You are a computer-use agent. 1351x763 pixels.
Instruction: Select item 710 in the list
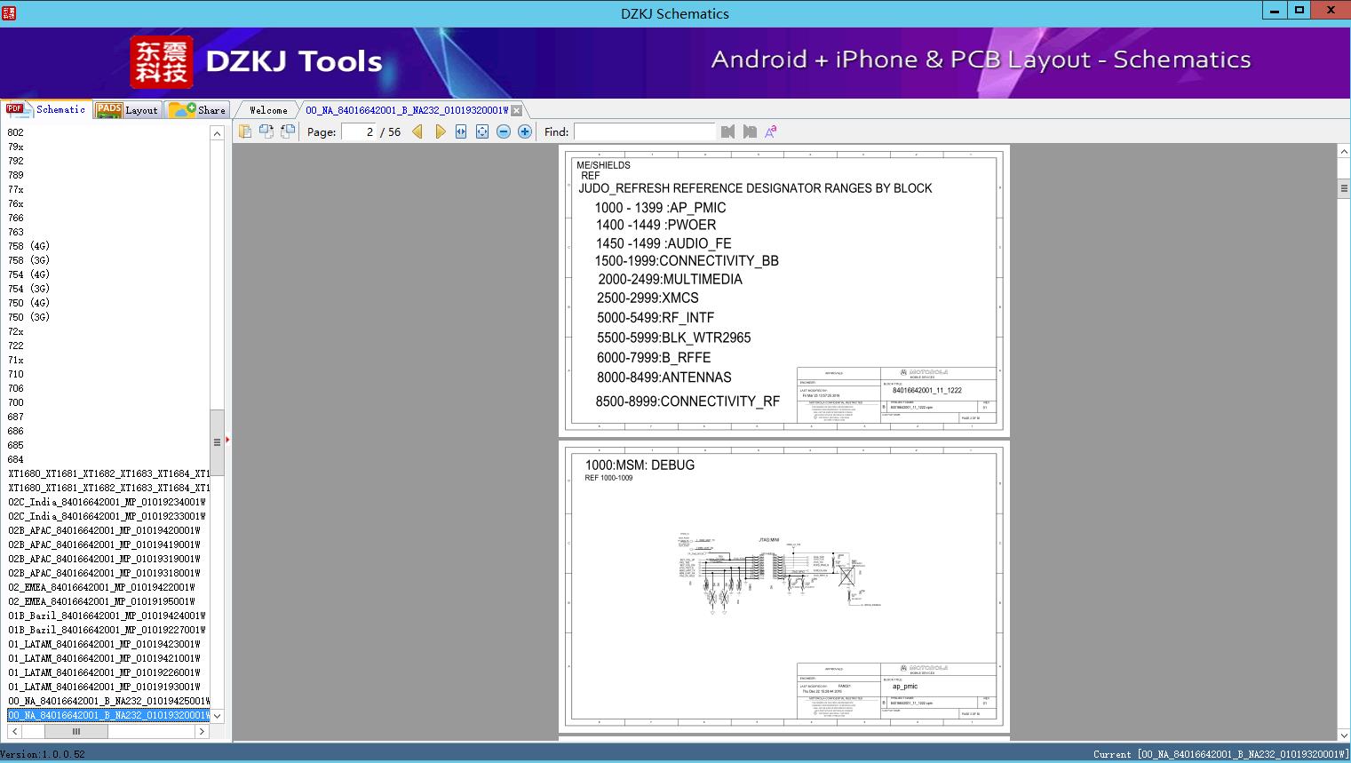(16, 374)
